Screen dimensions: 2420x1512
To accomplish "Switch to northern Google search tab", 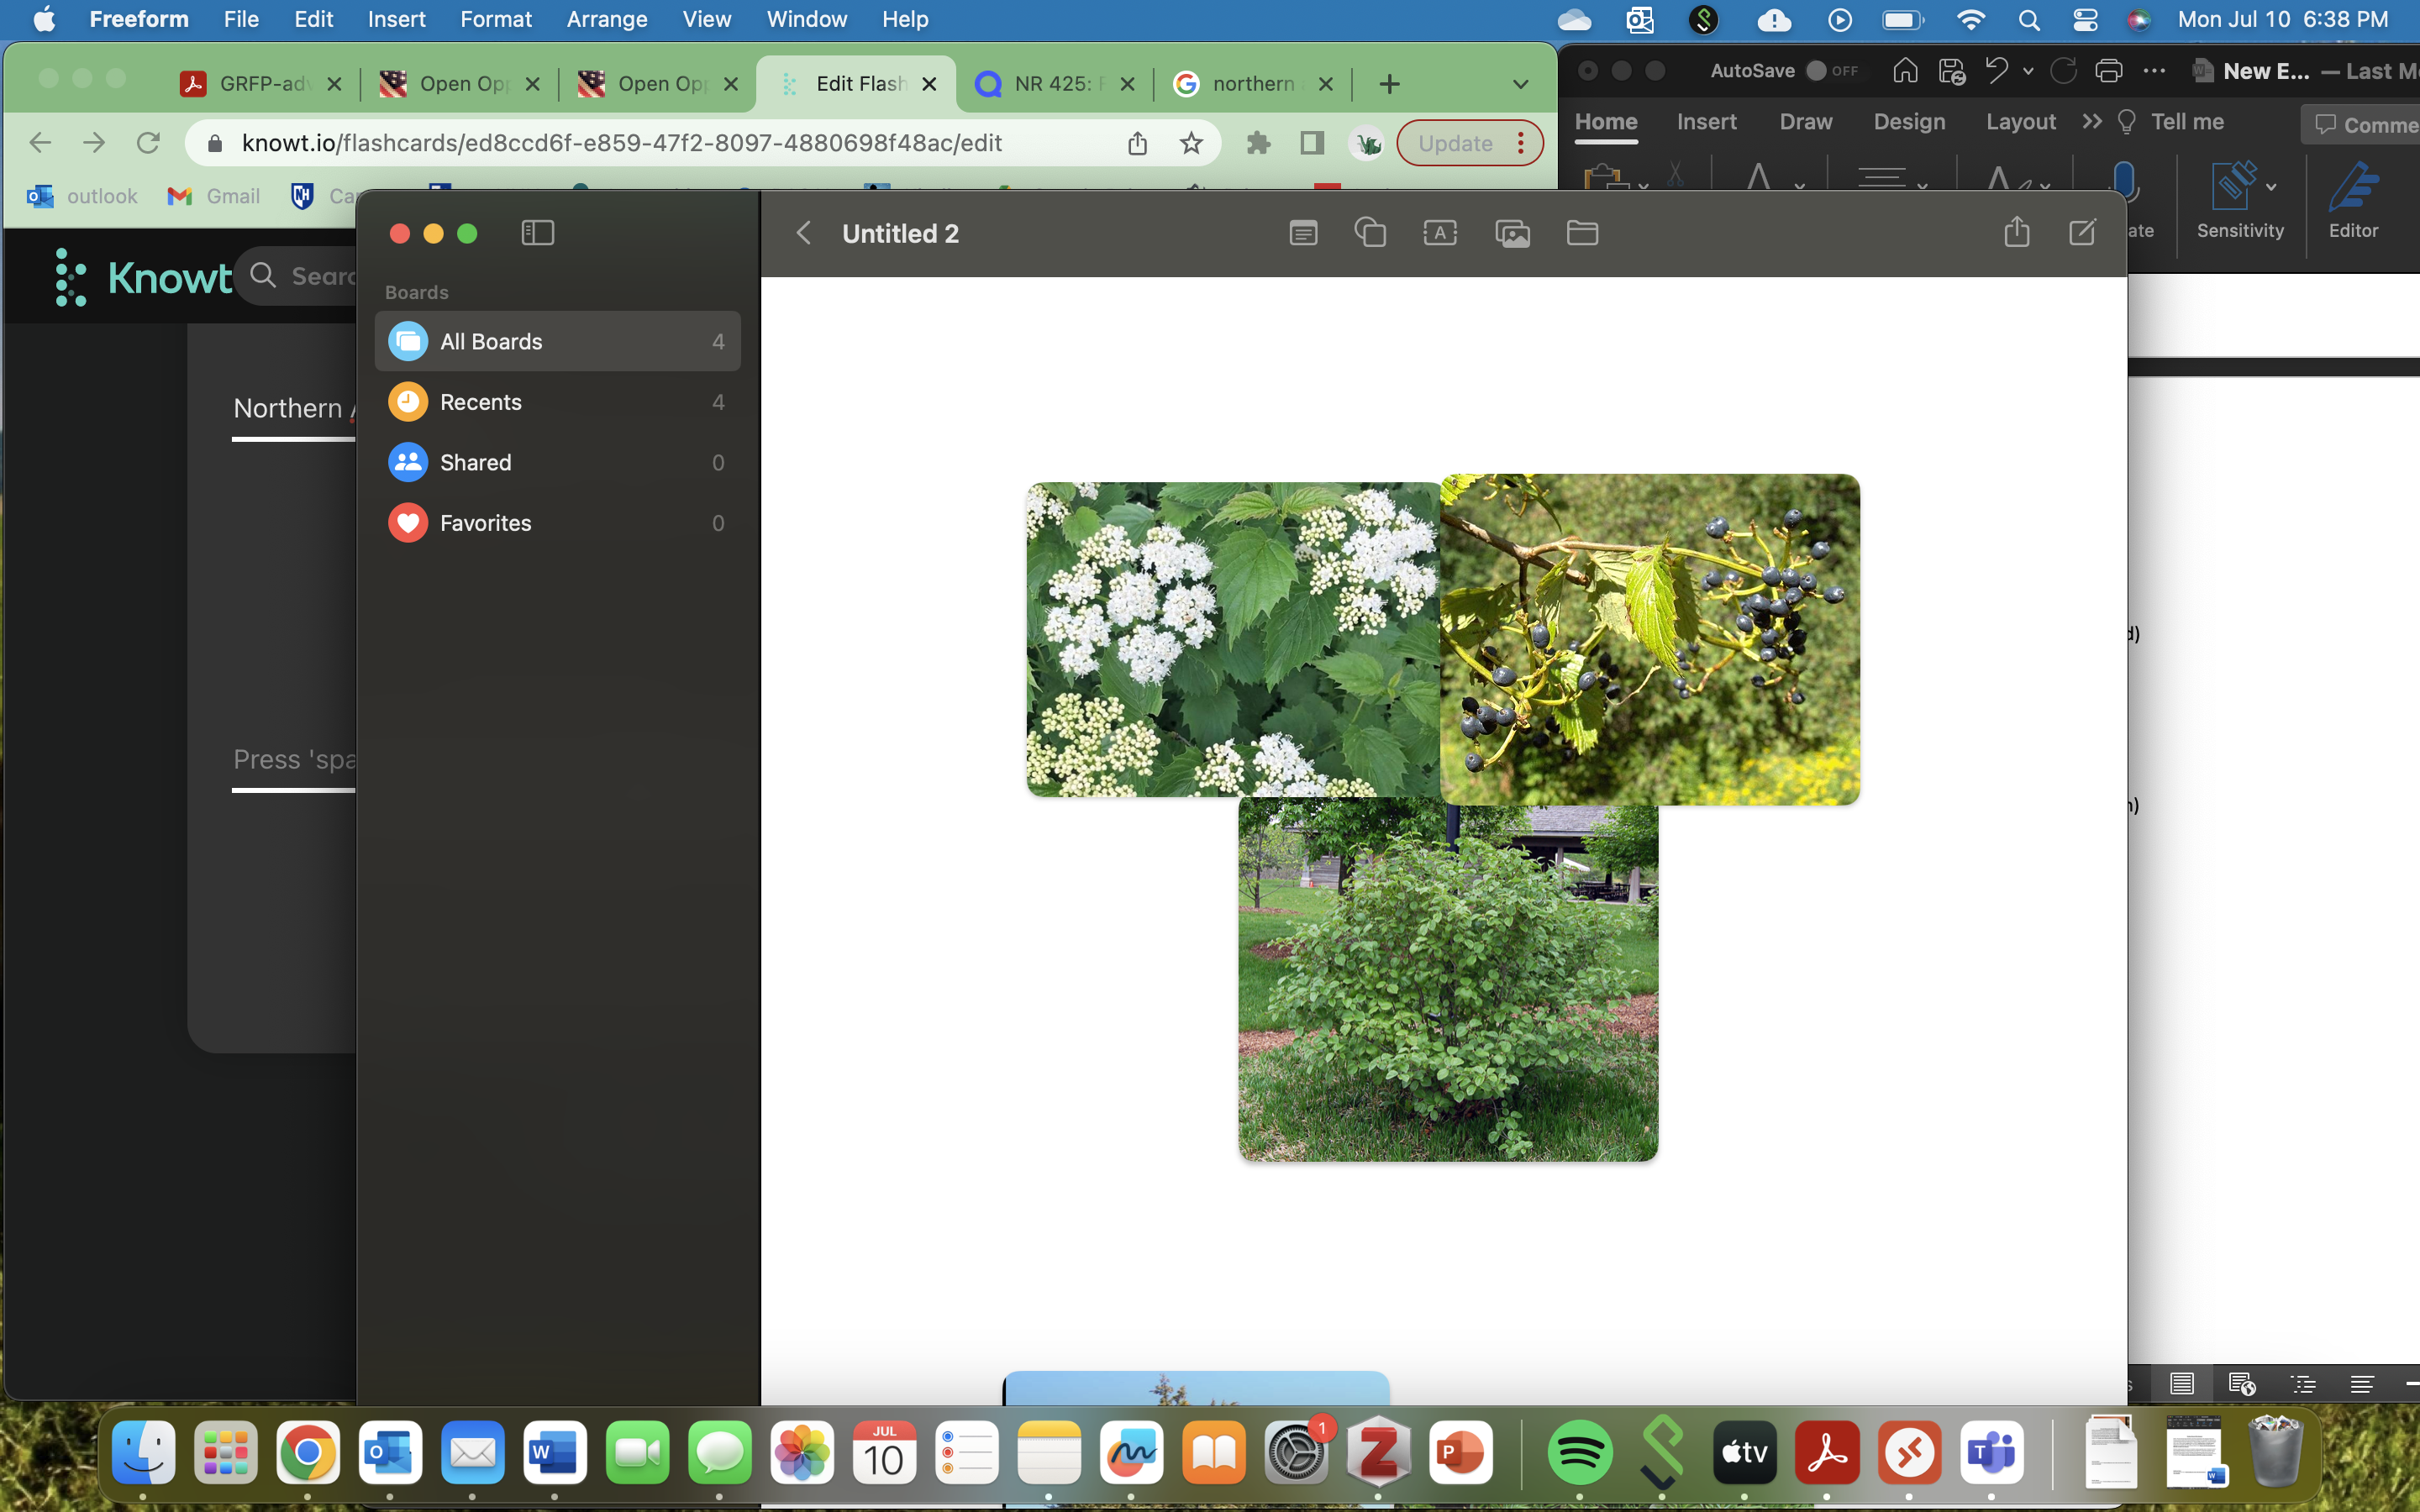I will (1253, 84).
